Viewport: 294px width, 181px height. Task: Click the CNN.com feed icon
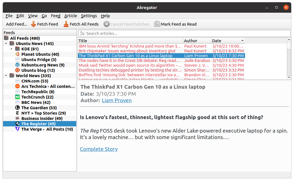[x=17, y=81]
